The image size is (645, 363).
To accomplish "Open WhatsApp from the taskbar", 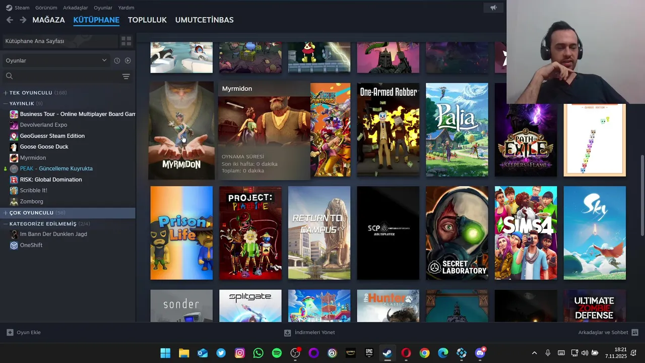I will click(x=258, y=353).
